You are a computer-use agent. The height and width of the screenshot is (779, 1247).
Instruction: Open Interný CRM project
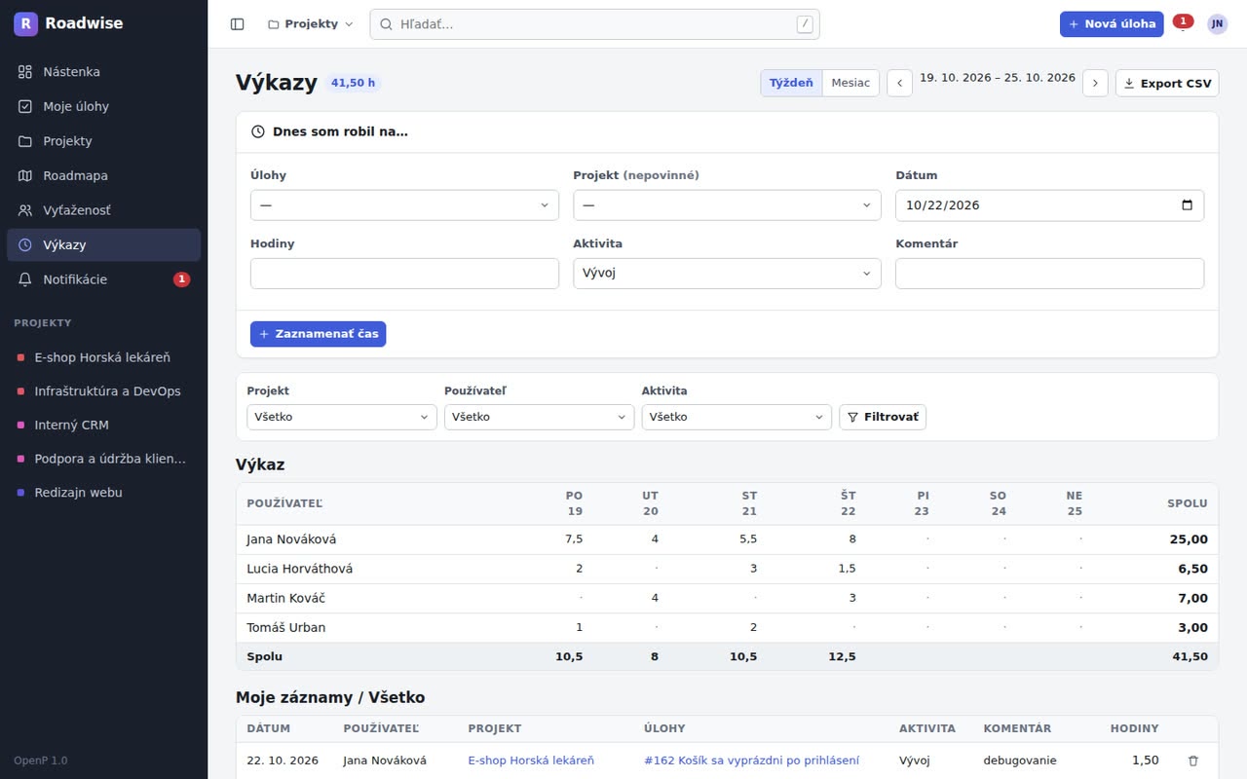103,425
